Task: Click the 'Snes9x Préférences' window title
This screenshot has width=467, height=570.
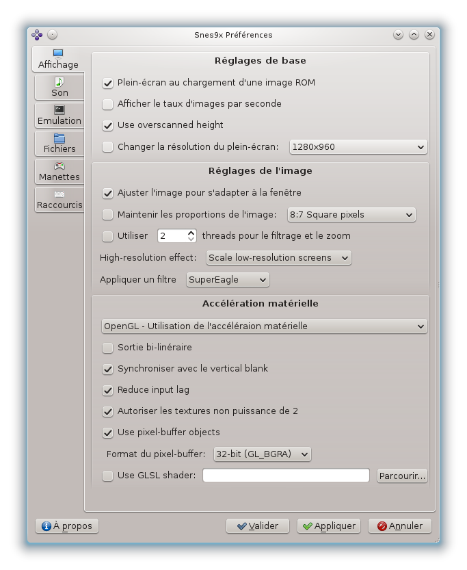Action: click(233, 35)
